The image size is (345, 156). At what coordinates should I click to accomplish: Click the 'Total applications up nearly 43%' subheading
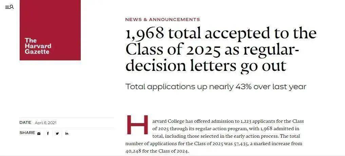click(216, 87)
